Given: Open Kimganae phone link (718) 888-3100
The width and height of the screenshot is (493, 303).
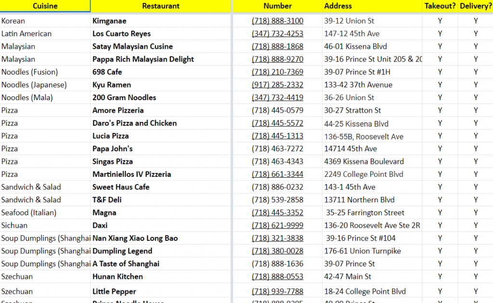Looking at the screenshot, I should (x=277, y=21).
